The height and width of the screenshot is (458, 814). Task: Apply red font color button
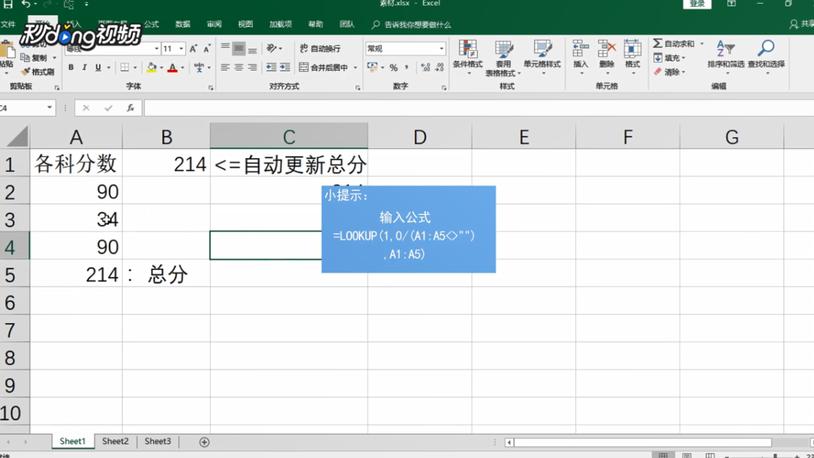[173, 68]
